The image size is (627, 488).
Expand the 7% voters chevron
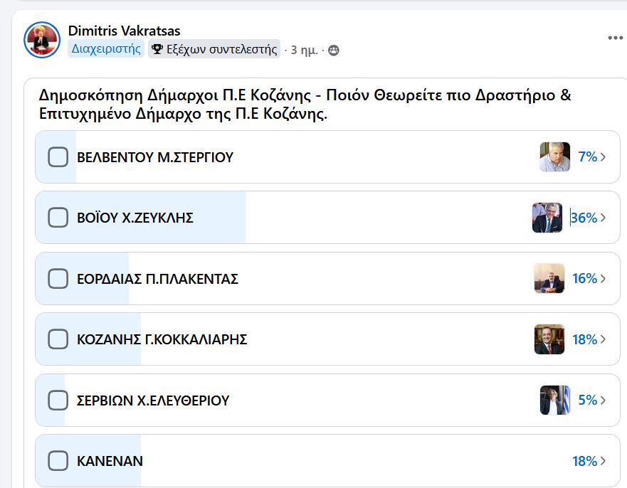(603, 157)
